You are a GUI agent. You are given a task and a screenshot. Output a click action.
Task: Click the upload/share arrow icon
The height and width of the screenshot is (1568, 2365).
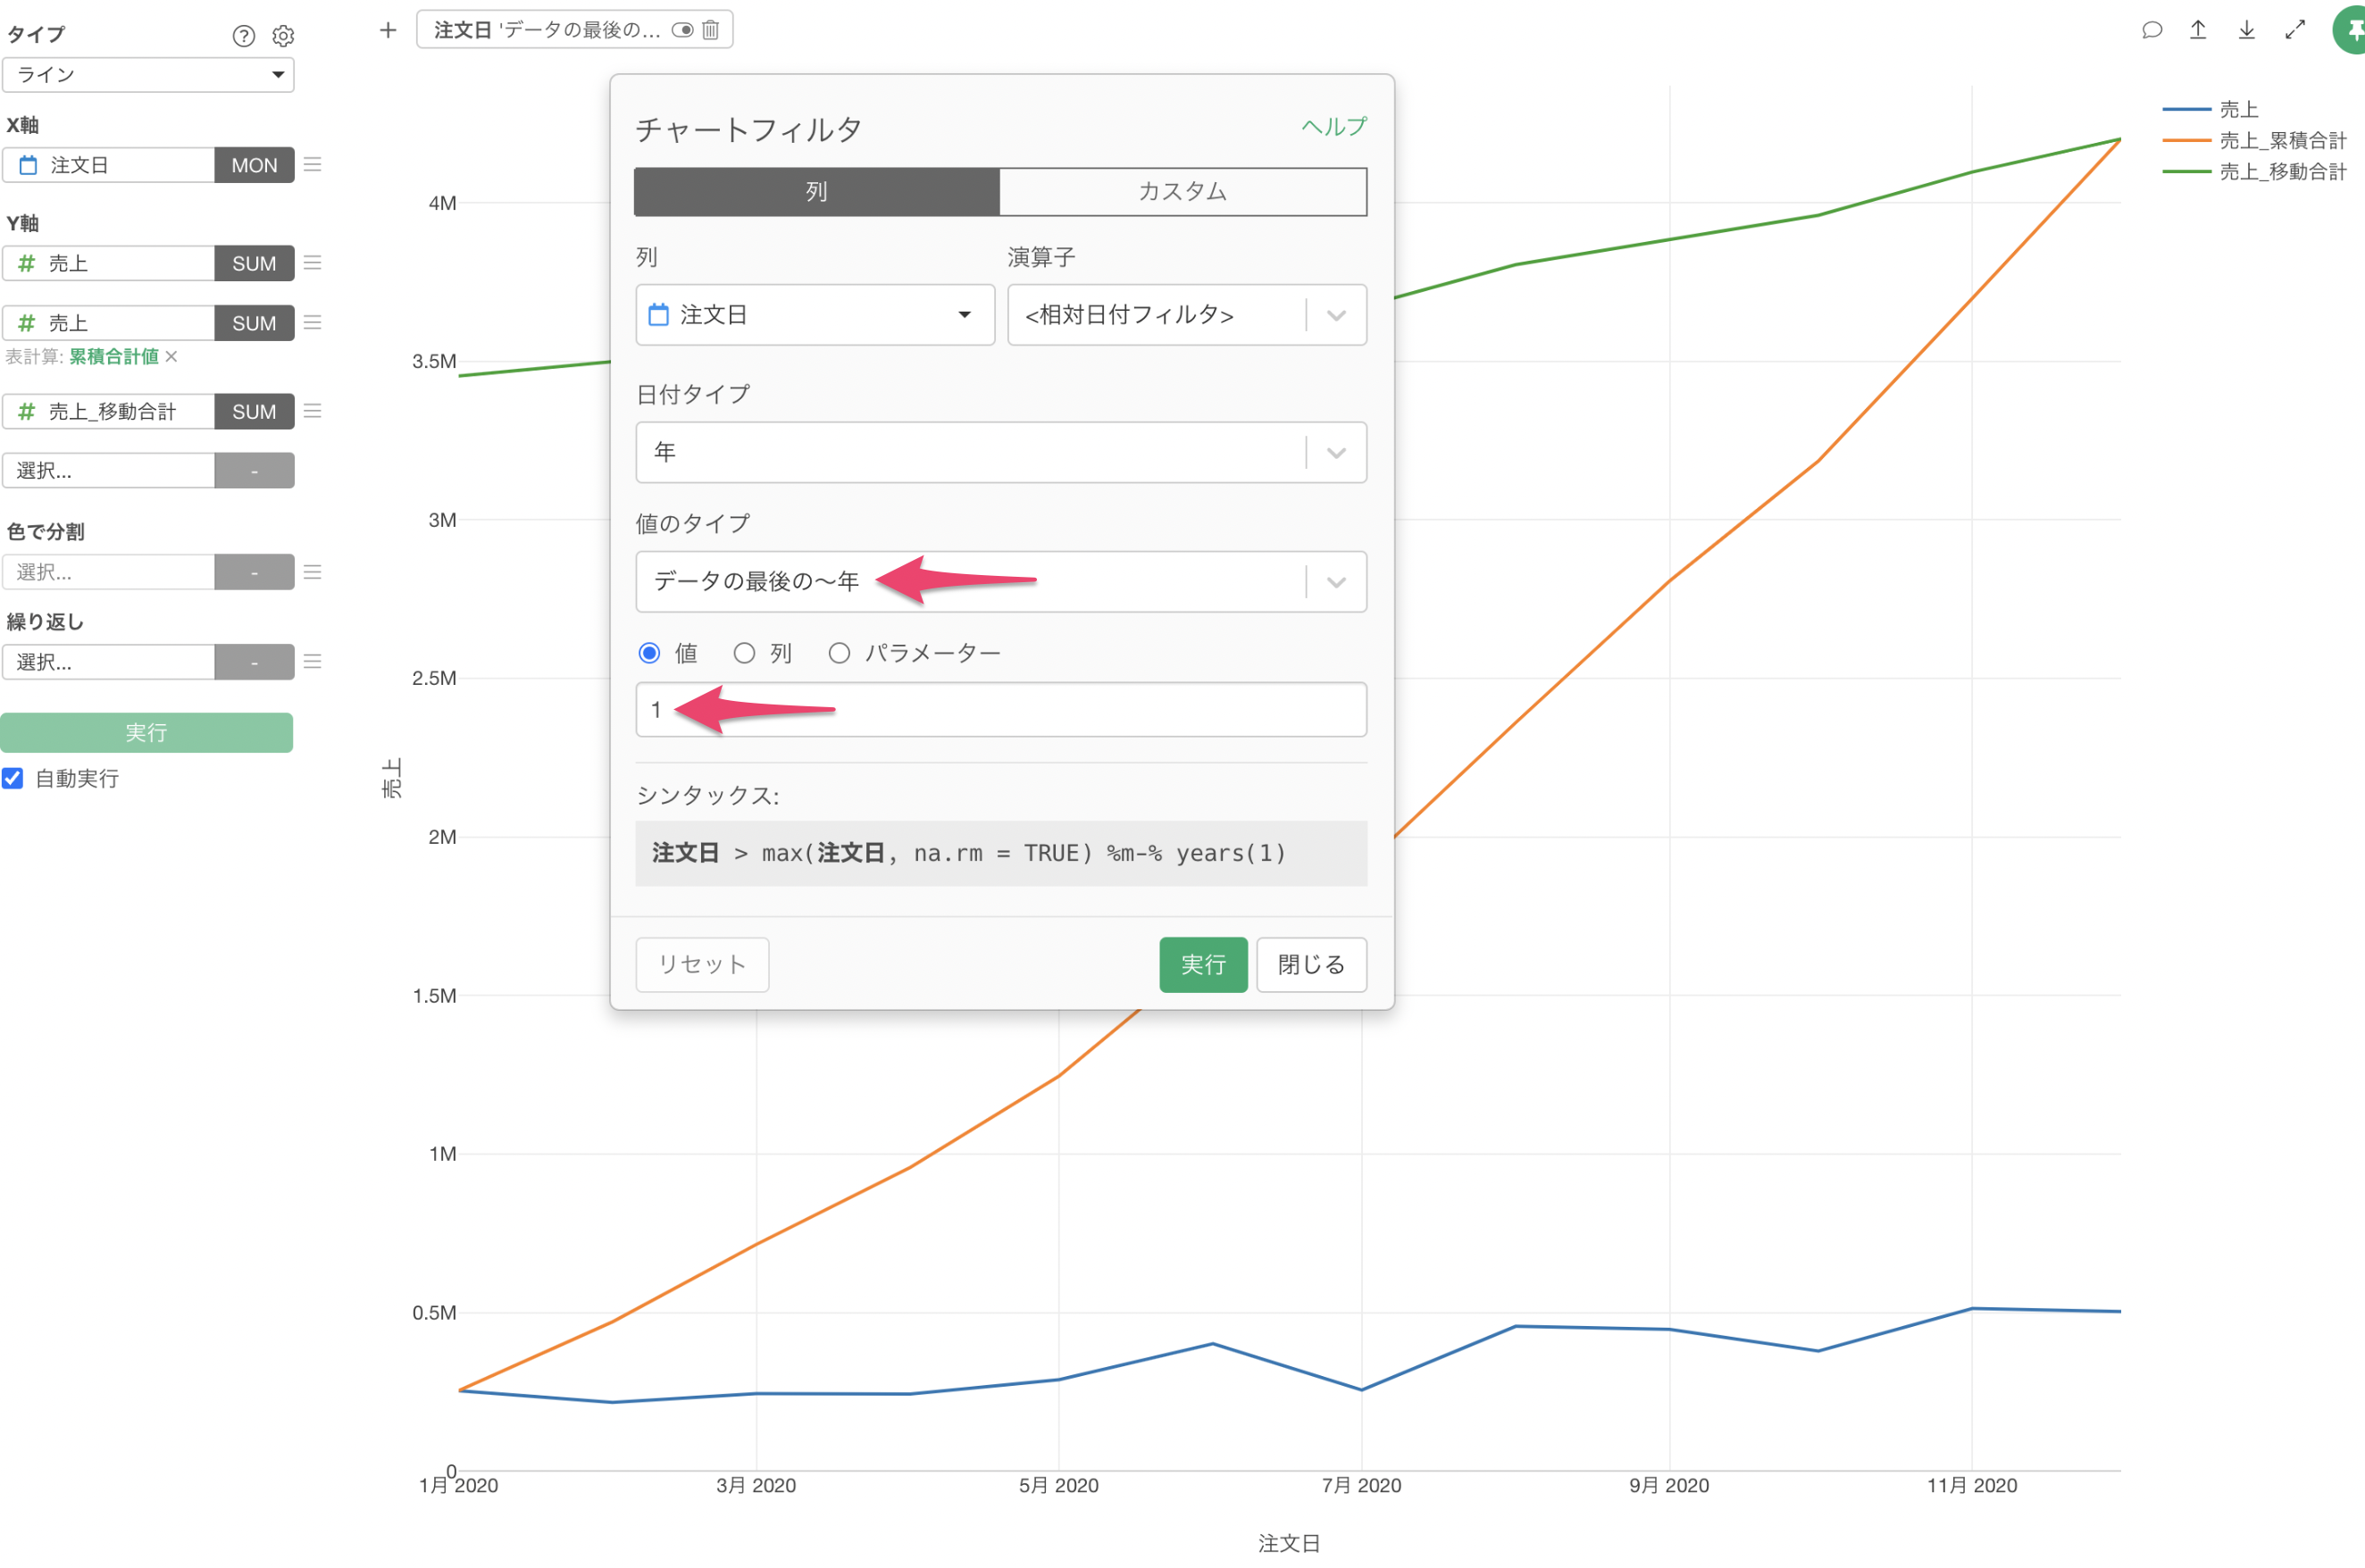point(2198,30)
